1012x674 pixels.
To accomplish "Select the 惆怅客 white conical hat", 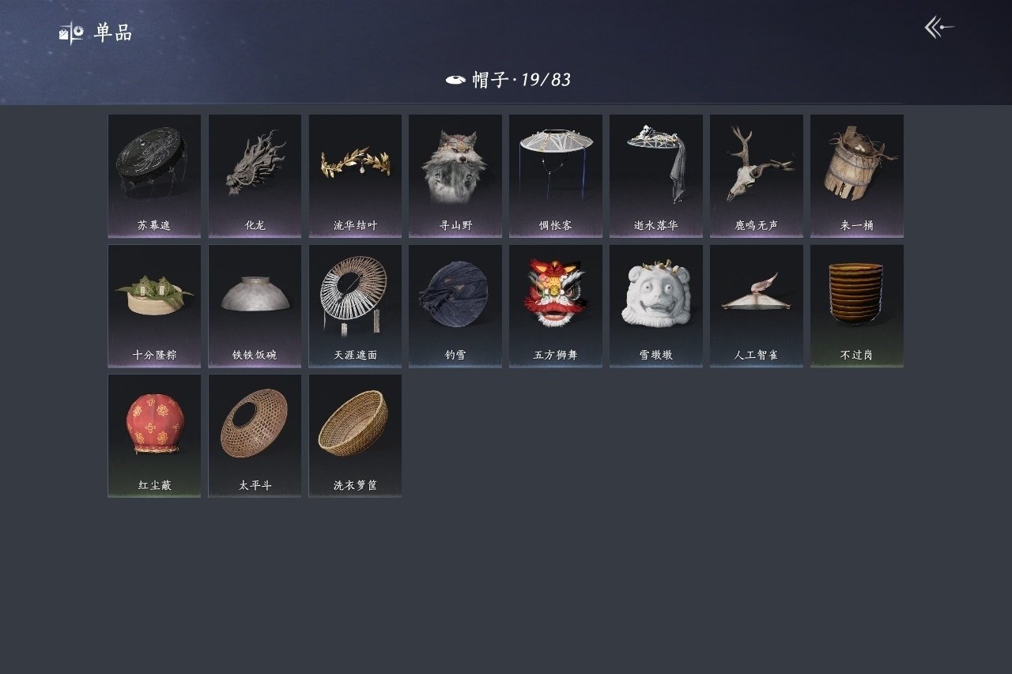I will coord(556,176).
